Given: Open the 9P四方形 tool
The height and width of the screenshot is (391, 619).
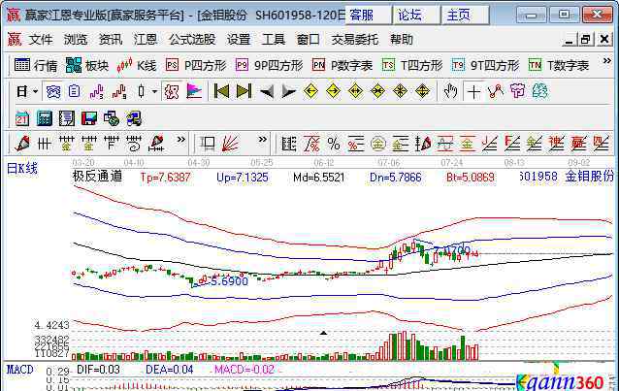Looking at the screenshot, I should tap(269, 65).
